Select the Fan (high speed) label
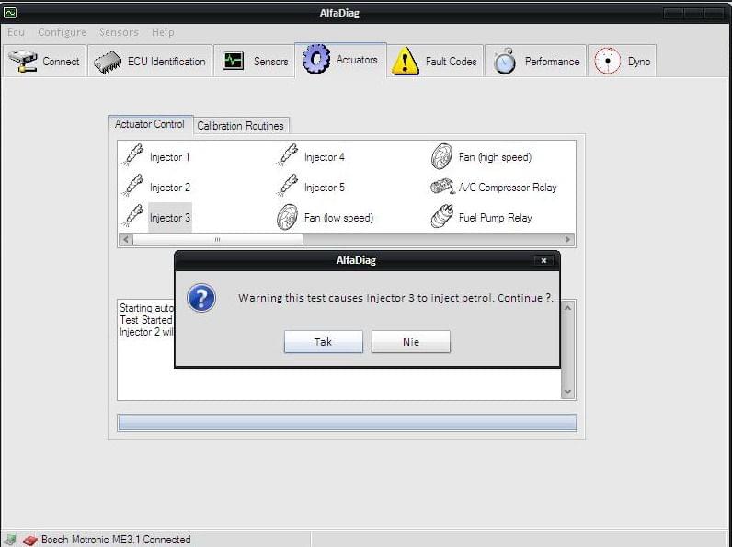 (x=496, y=157)
